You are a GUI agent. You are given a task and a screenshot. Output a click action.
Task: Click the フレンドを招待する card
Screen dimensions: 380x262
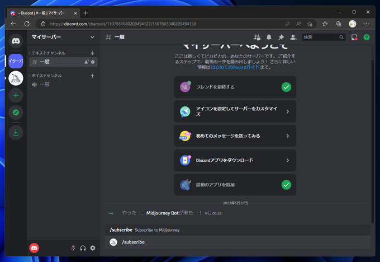[235, 87]
